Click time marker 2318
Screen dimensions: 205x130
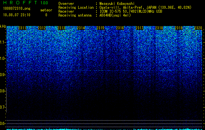pyautogui.click(x=159, y=28)
